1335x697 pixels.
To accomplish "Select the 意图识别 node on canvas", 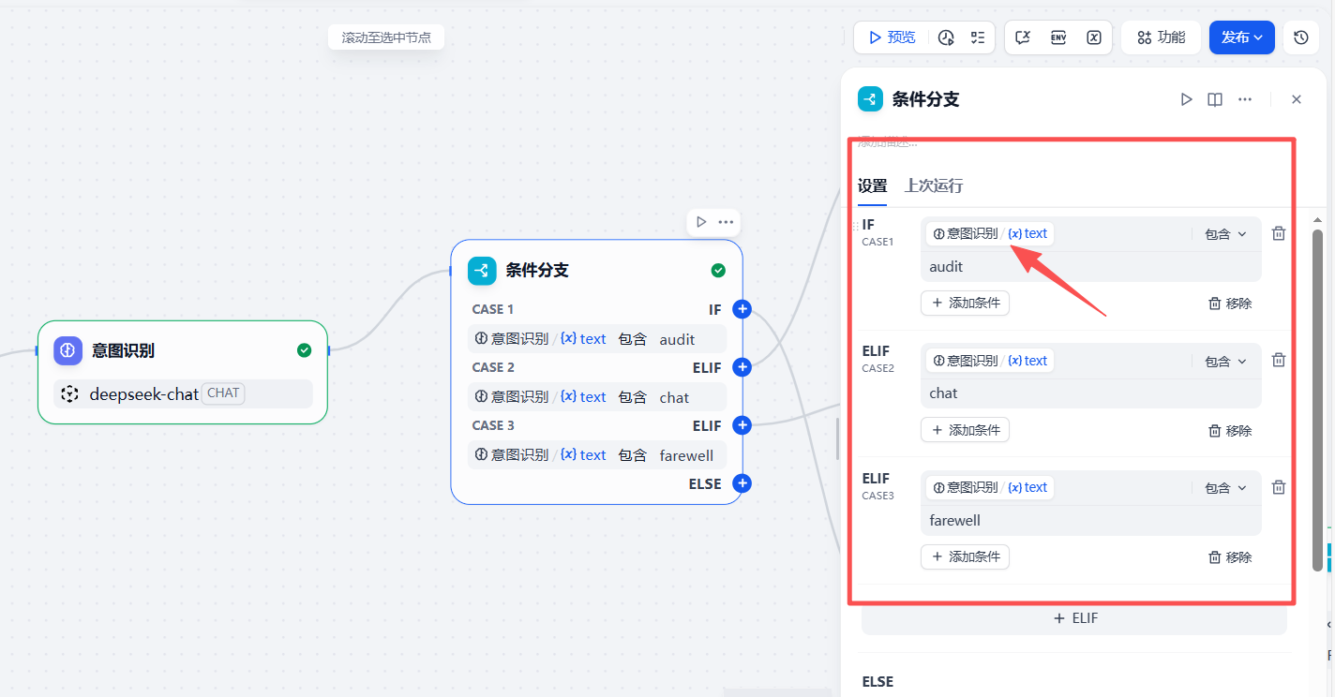I will point(183,372).
